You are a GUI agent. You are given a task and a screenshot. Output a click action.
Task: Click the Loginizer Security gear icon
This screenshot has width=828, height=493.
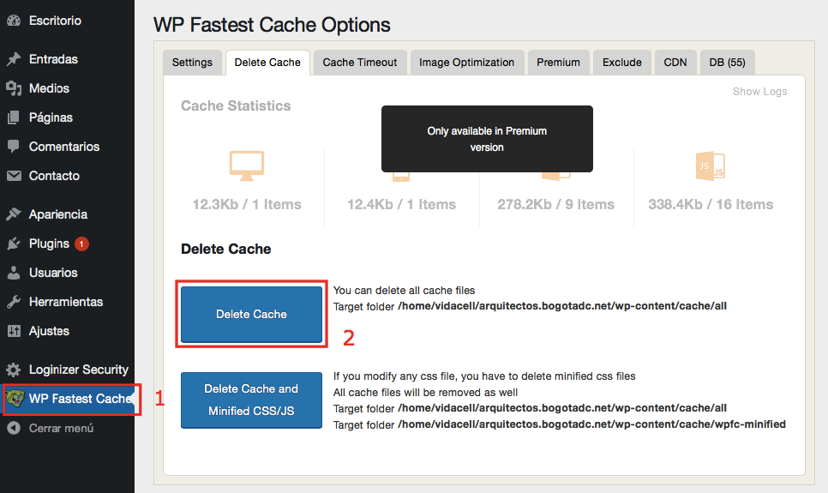point(14,370)
